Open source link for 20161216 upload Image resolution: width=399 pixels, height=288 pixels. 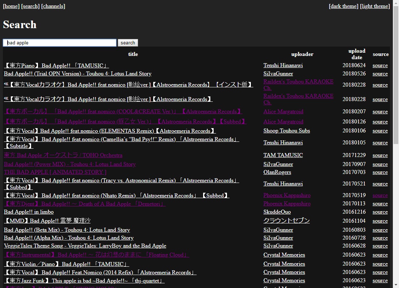click(x=380, y=212)
